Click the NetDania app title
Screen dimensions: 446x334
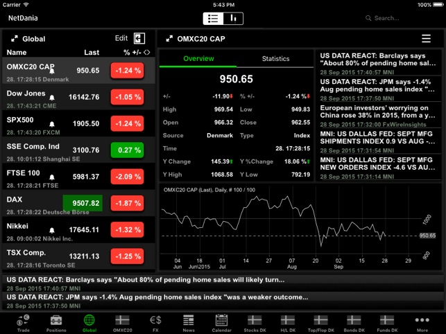coord(23,18)
